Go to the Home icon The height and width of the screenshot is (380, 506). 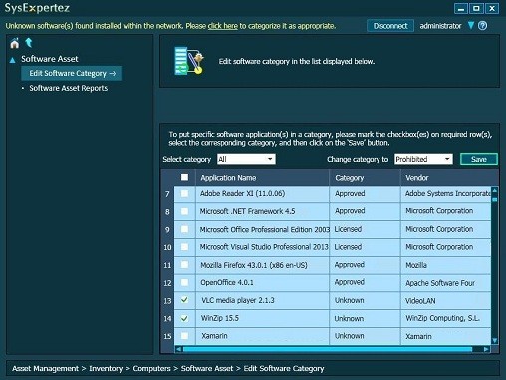[x=14, y=43]
